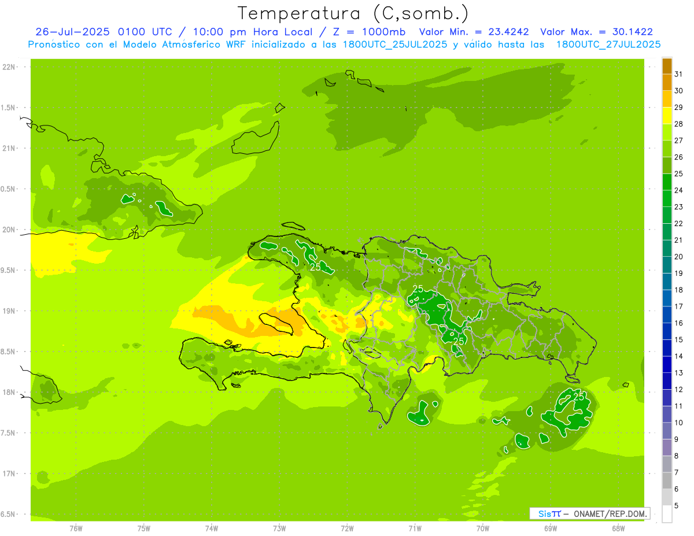Viewport: 694px width, 536px height.
Task: Click the green legend swatch between 24 and 25
Action: (667, 182)
